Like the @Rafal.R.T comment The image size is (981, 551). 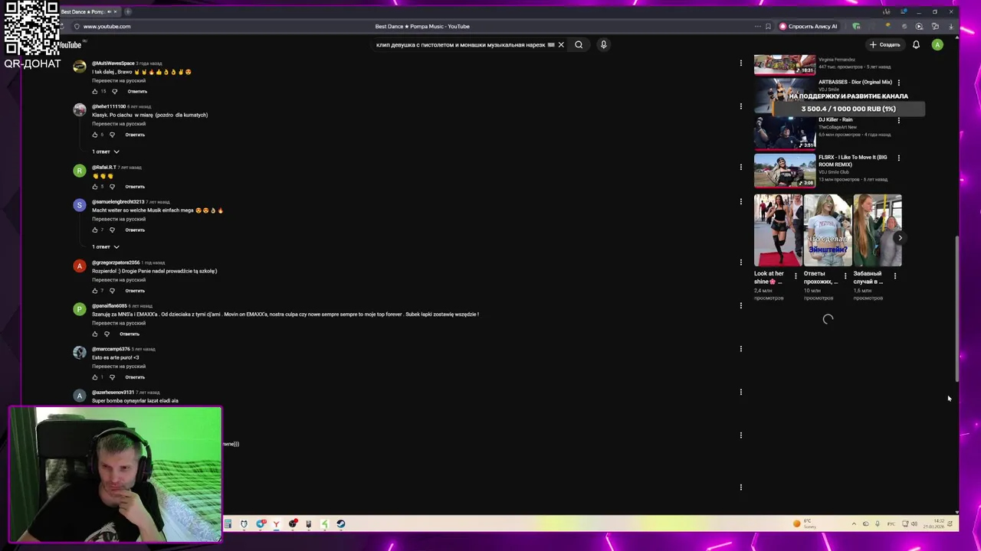click(95, 187)
